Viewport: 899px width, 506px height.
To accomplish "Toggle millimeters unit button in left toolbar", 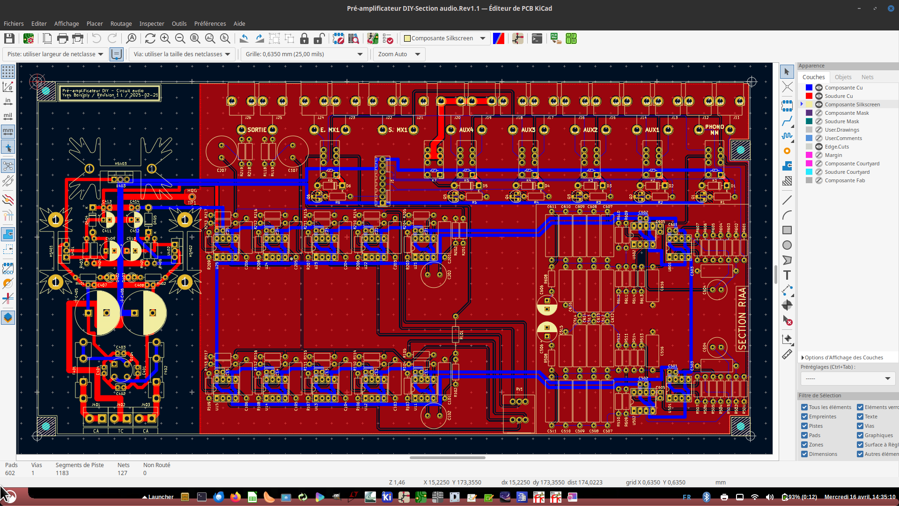I will tap(8, 132).
